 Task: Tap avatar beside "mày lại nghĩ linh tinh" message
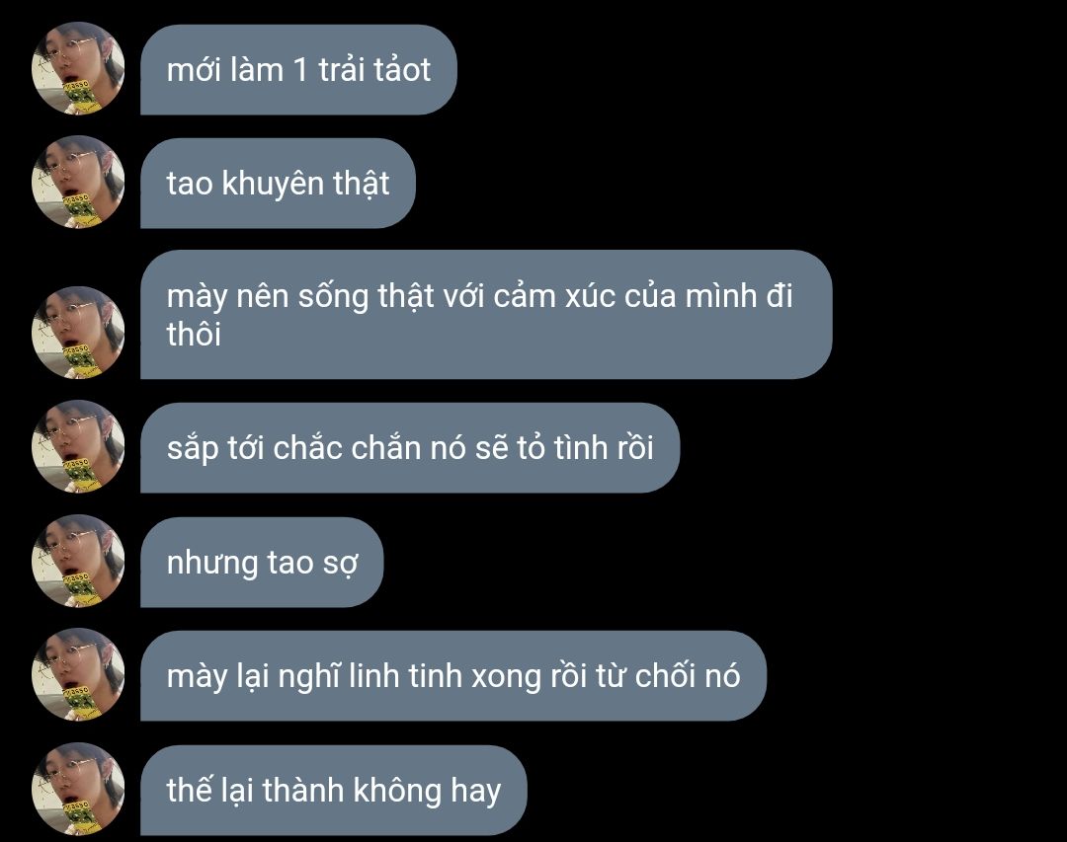pyautogui.click(x=78, y=675)
